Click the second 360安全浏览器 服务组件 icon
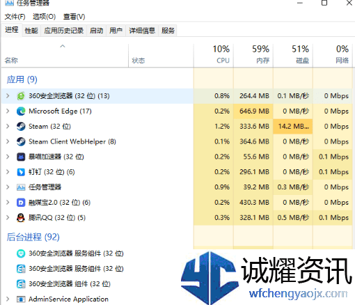 point(21,269)
